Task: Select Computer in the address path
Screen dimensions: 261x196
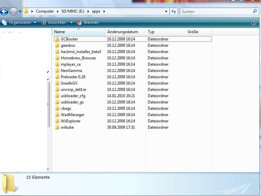Action: 45,11
